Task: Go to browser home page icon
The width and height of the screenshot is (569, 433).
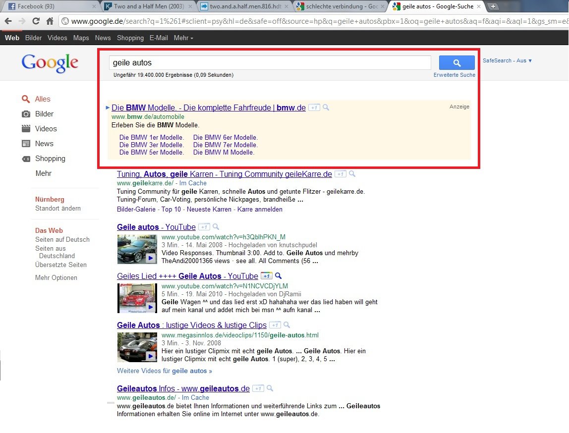Action: click(x=50, y=21)
